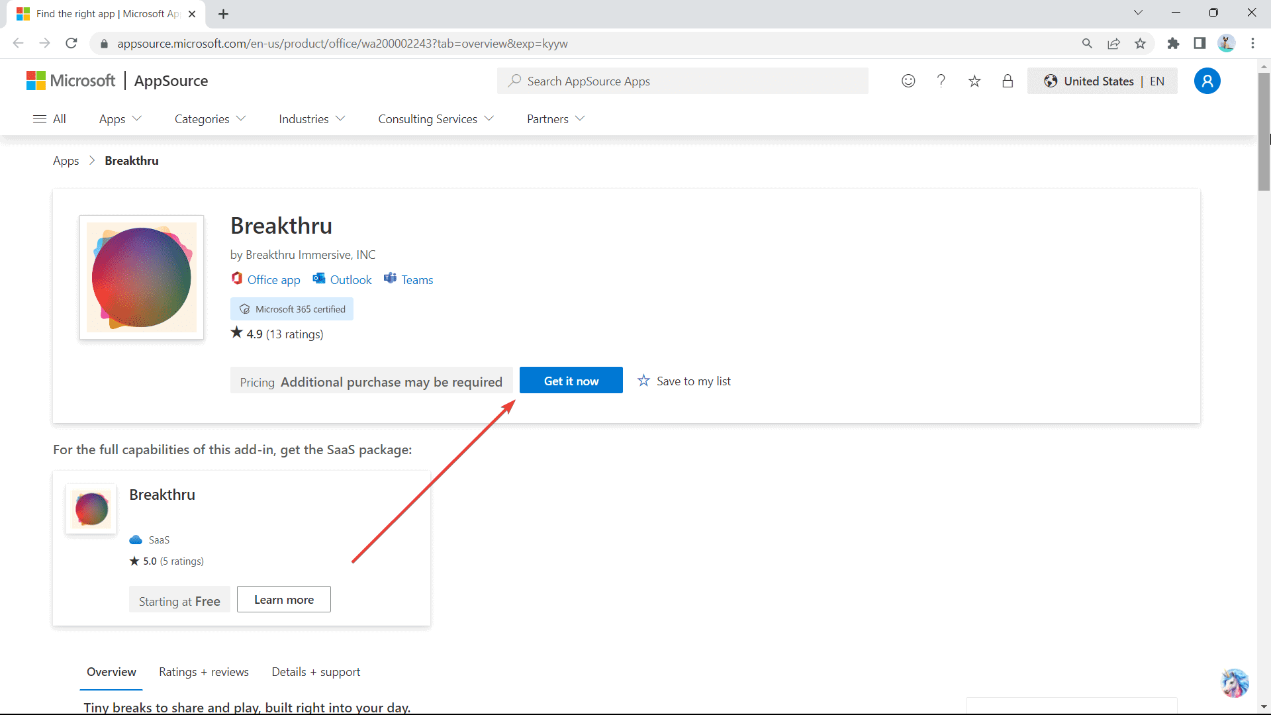Screen dimensions: 1271x715
Task: Open Chrome three-dot menu
Action: 1252,43
